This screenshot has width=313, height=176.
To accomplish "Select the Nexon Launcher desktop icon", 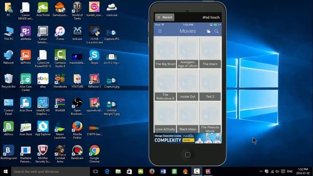I will (x=60, y=130).
